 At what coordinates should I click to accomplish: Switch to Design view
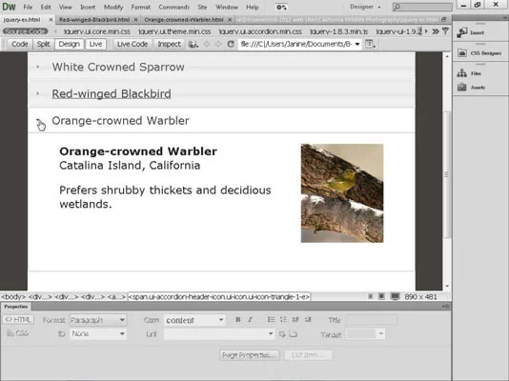click(x=70, y=44)
